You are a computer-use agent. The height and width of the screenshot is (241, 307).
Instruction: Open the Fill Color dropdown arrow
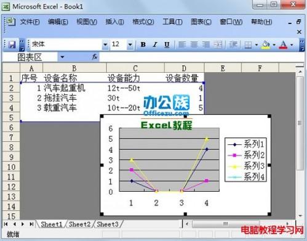coord(274,44)
